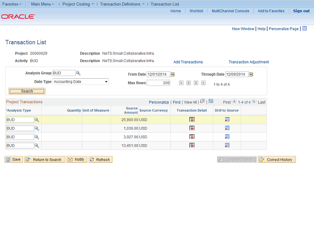Open the Transaction Definitions breadcrumb menu
Image resolution: width=314 pixels, height=236 pixels.
[122, 4]
